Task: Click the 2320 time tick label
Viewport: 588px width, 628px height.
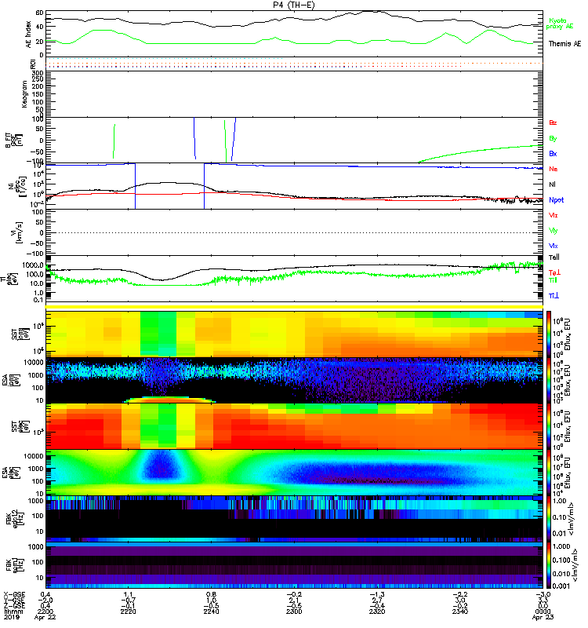Action: pos(377,612)
